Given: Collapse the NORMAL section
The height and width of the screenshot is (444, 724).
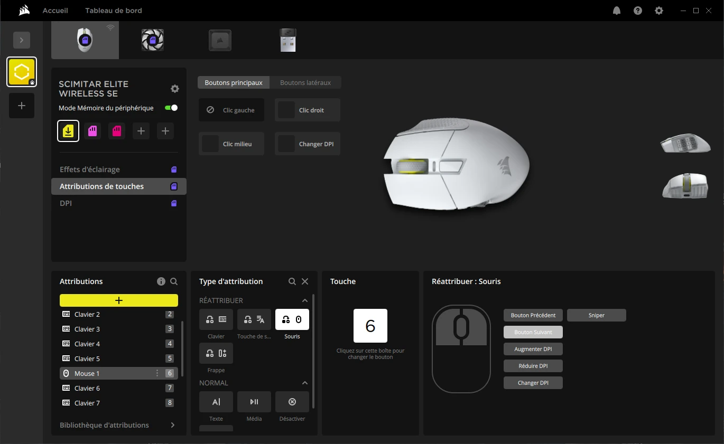Looking at the screenshot, I should (x=305, y=383).
